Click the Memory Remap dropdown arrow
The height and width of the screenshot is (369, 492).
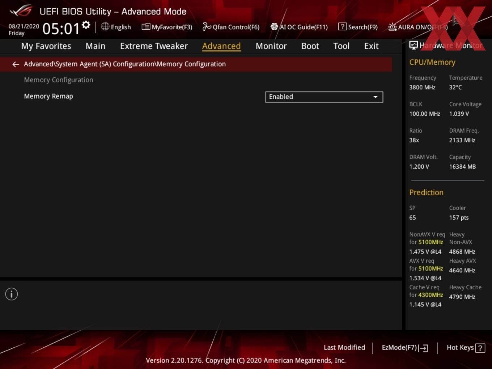click(376, 97)
